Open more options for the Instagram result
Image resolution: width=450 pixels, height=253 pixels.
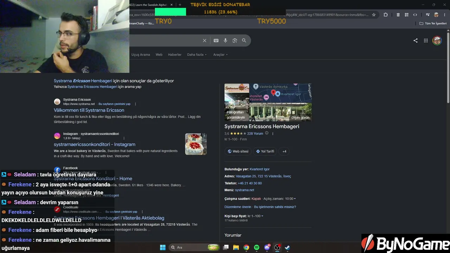pyautogui.click(x=124, y=138)
